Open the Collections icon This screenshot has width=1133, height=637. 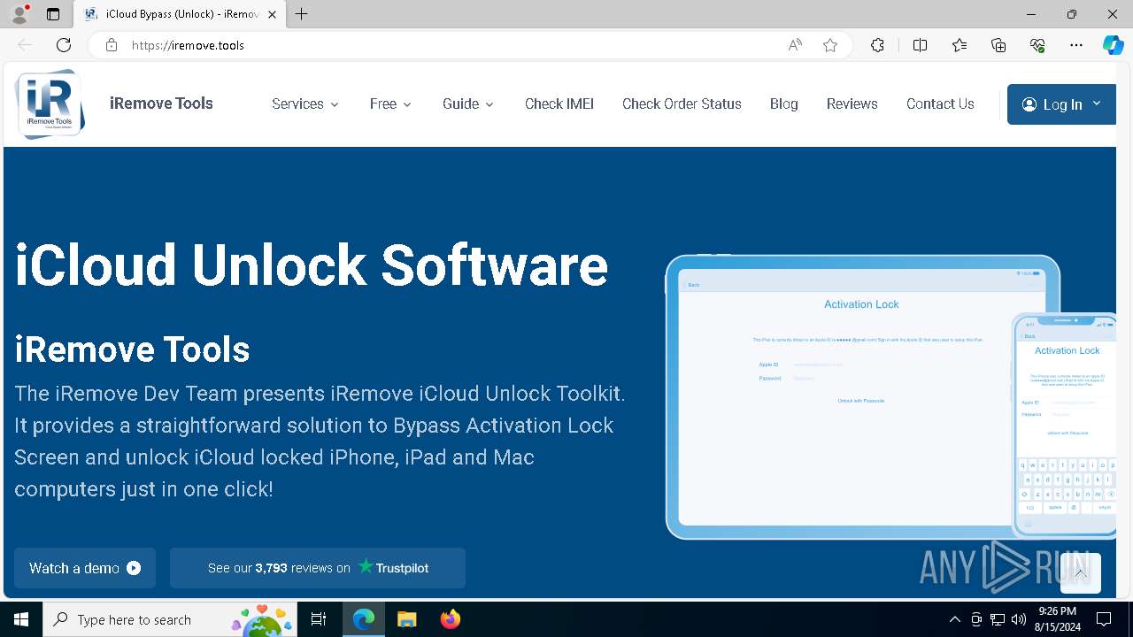click(998, 45)
